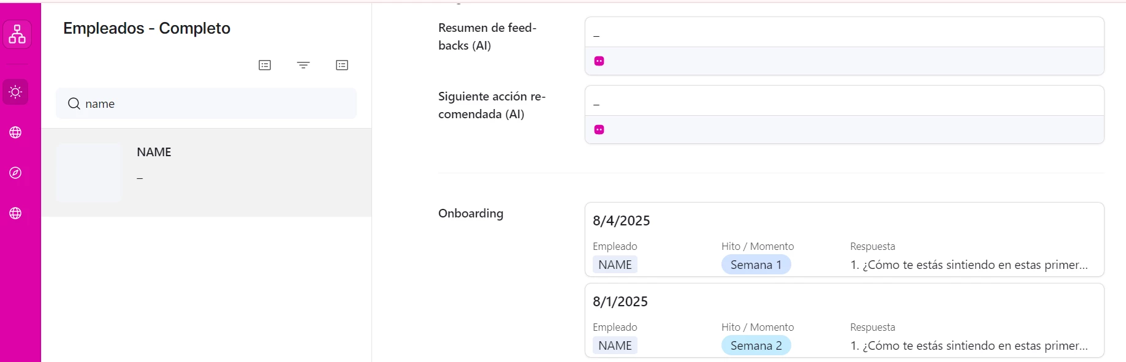Open the first globe icon in sidebar

tap(15, 132)
